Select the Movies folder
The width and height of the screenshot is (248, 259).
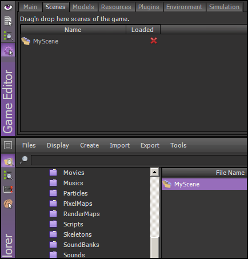tap(74, 173)
